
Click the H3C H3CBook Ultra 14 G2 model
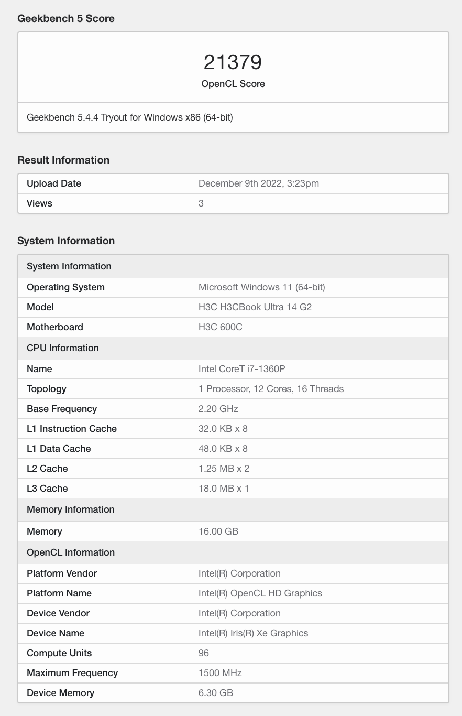(x=255, y=307)
